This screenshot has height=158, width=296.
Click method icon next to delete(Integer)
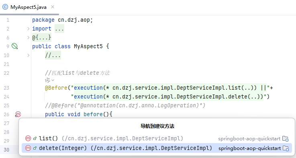[28, 148]
